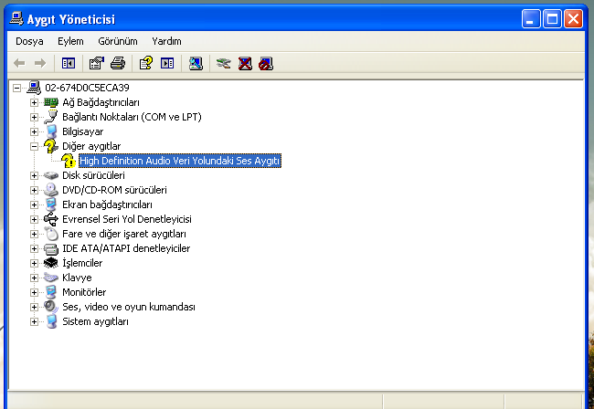Click the Update driver toolbar icon
This screenshot has height=409, width=594.
click(x=223, y=63)
